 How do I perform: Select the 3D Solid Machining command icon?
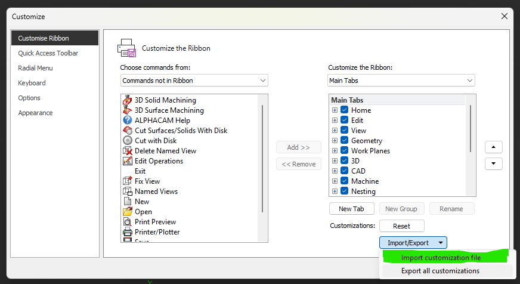point(127,100)
